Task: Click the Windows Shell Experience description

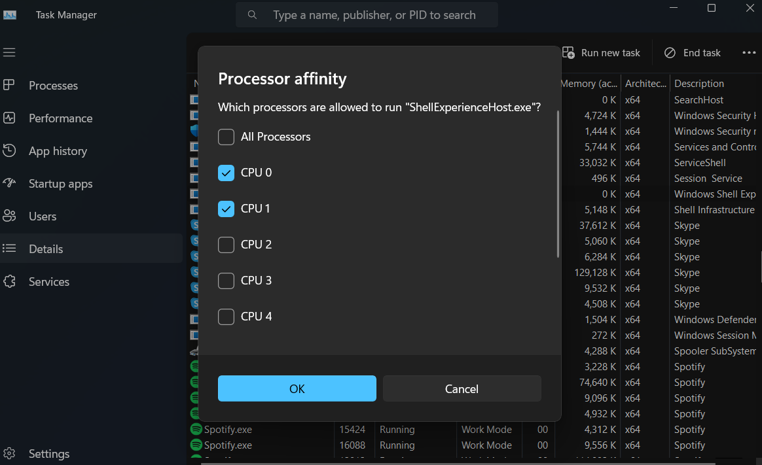Action: click(715, 194)
